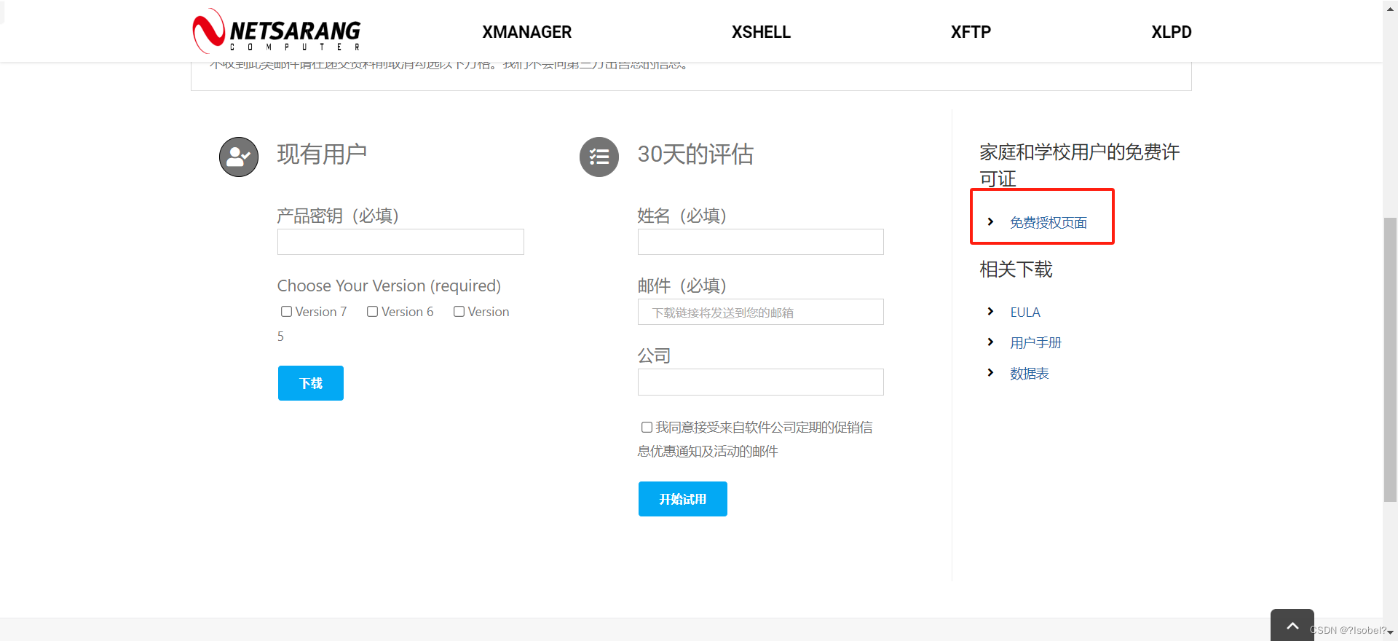The height and width of the screenshot is (641, 1398).
Task: Open the XSHELL menu
Action: point(761,32)
